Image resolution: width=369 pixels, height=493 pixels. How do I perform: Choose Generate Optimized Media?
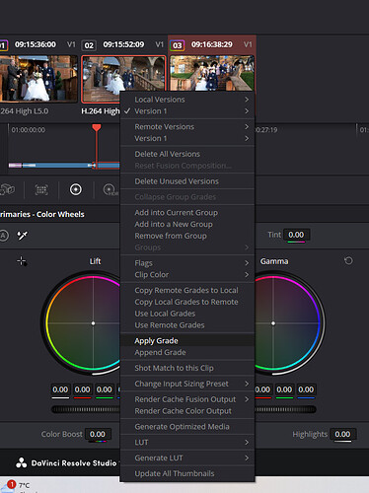click(187, 427)
